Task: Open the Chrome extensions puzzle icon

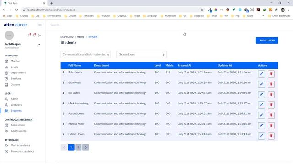Action: point(277,10)
